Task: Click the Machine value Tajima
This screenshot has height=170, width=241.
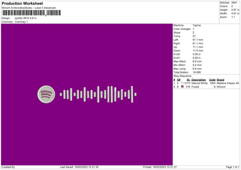Action: coord(196,25)
